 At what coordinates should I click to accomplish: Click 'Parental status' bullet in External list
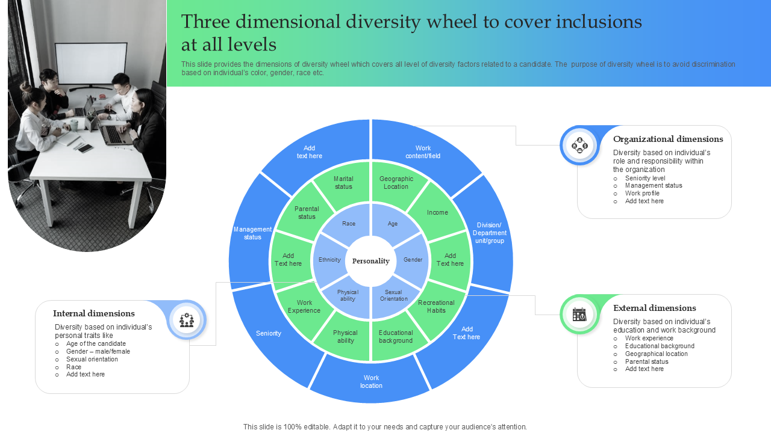pyautogui.click(x=647, y=362)
